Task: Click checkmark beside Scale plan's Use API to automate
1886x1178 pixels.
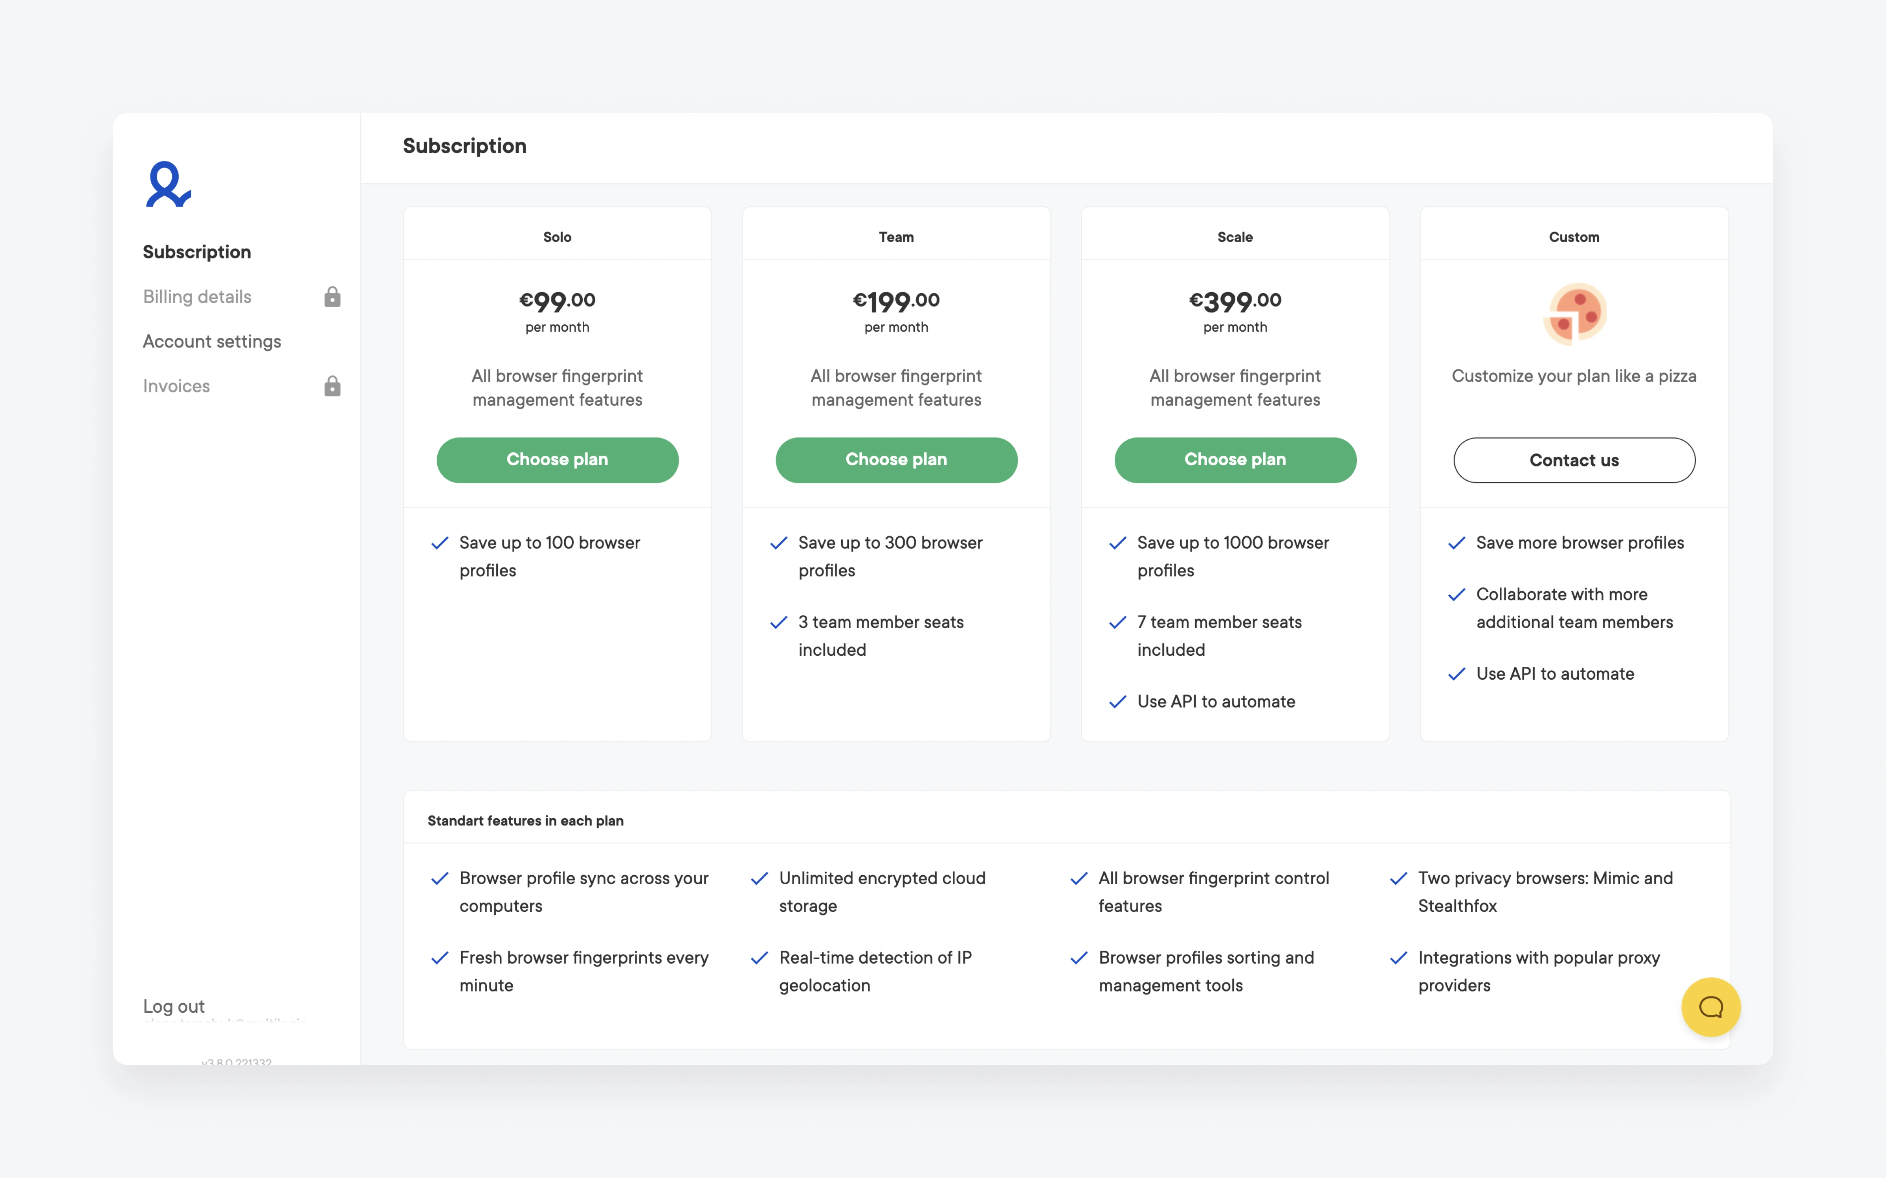Action: click(x=1117, y=702)
